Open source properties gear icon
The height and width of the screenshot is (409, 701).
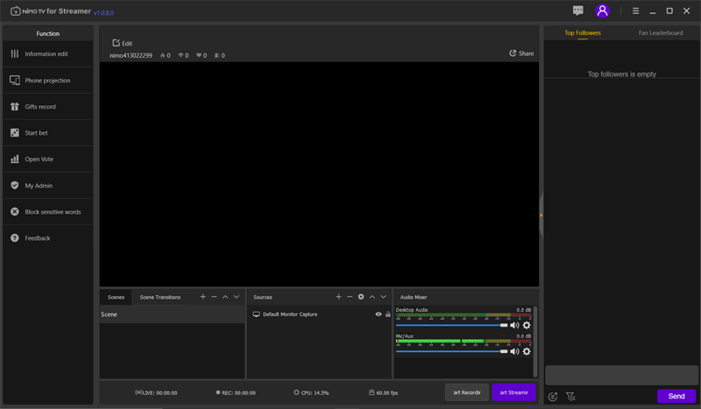click(x=361, y=297)
